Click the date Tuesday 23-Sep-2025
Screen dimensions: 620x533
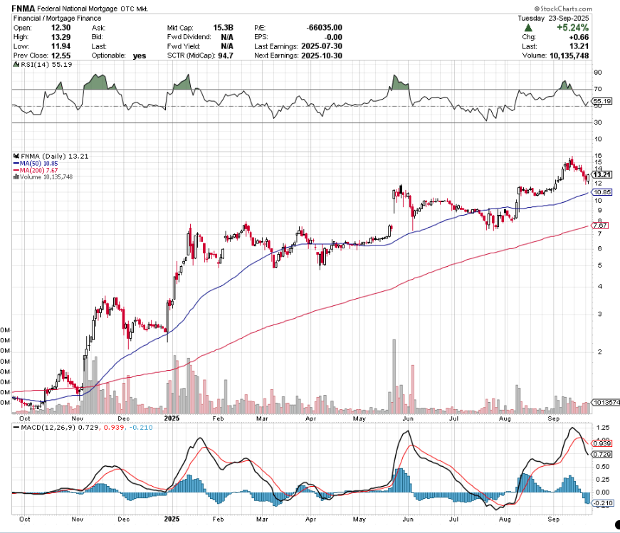point(553,19)
